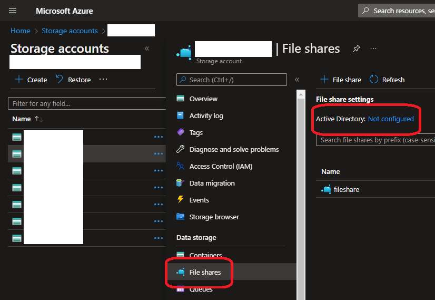Open more options beside Restore
Screen dimensions: 435x300
[x=103, y=80]
